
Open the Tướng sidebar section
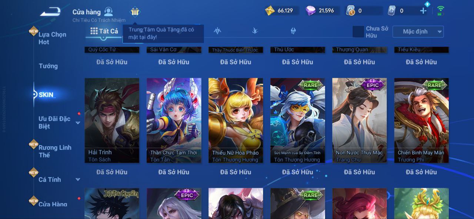(48, 66)
